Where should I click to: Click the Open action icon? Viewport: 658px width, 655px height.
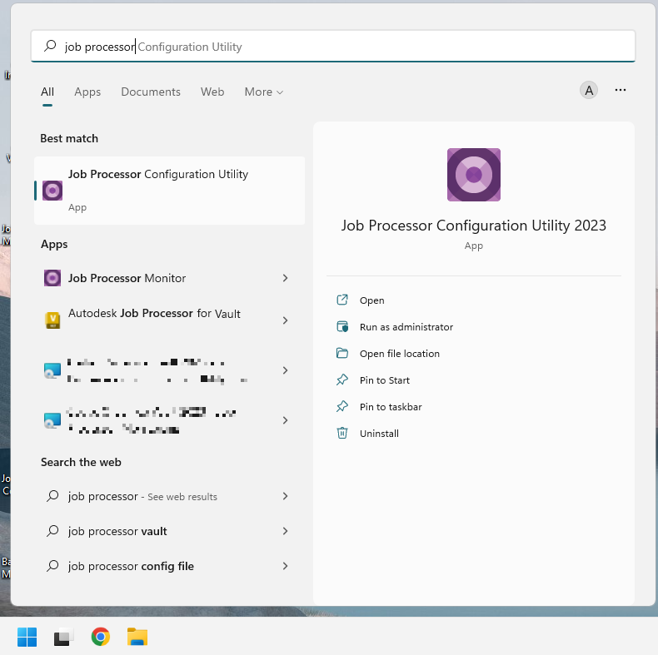pos(342,300)
